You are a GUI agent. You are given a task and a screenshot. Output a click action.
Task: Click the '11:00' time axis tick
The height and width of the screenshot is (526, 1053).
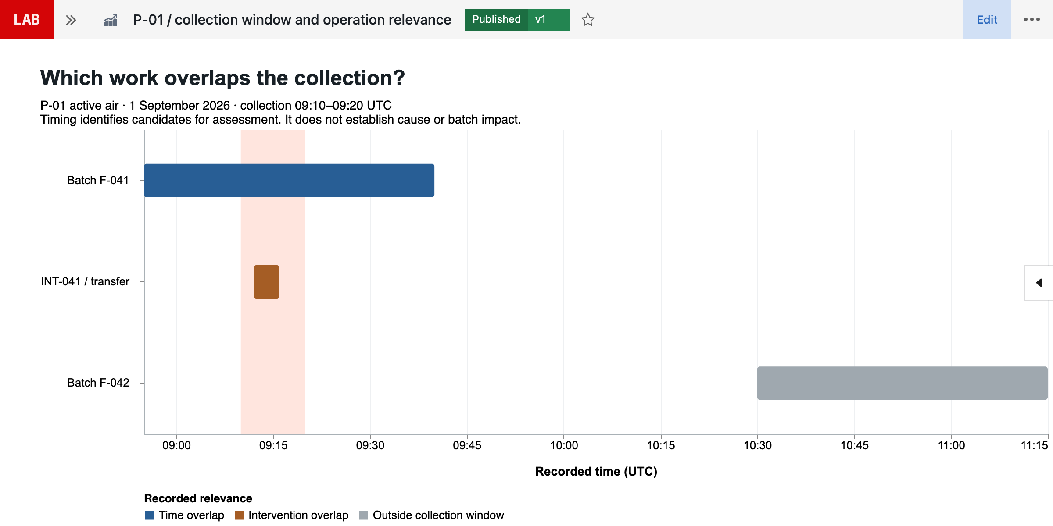[951, 445]
